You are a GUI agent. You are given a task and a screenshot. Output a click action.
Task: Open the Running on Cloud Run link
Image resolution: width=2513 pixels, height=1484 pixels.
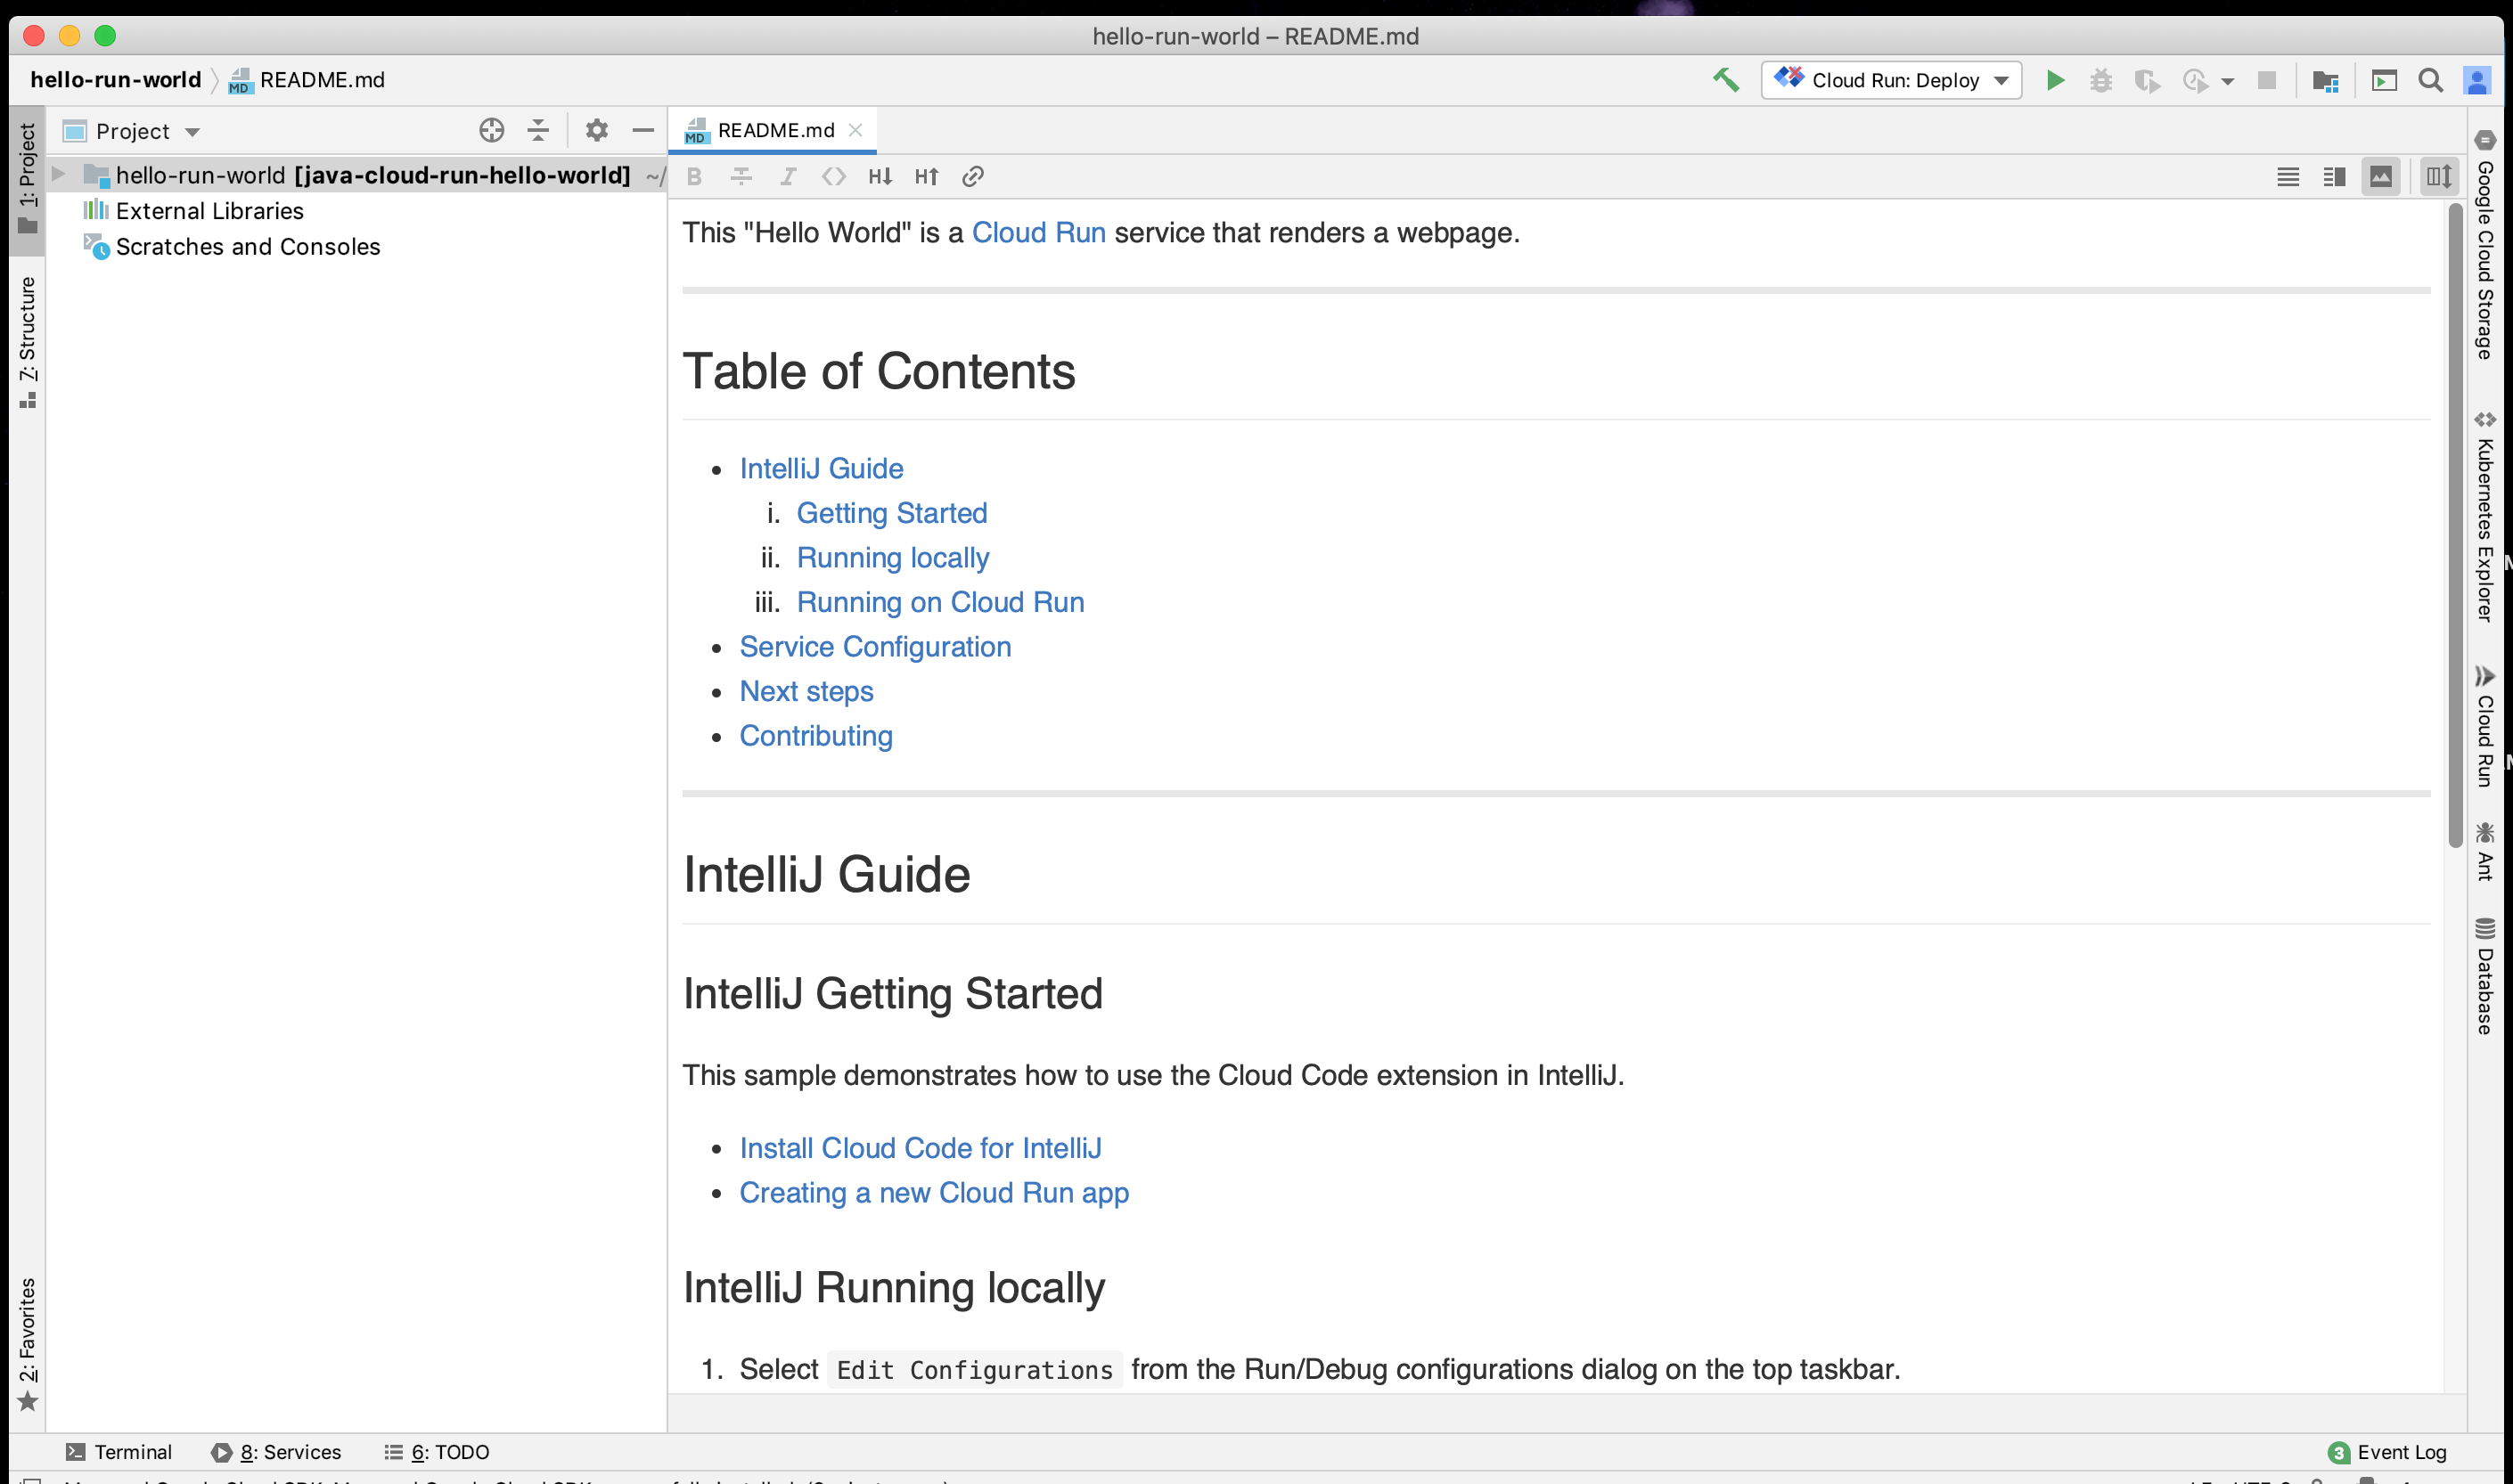939,601
